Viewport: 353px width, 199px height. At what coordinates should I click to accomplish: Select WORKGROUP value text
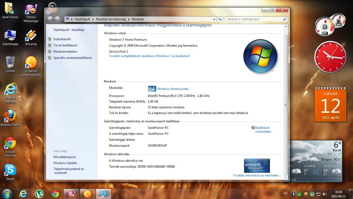pyautogui.click(x=157, y=146)
